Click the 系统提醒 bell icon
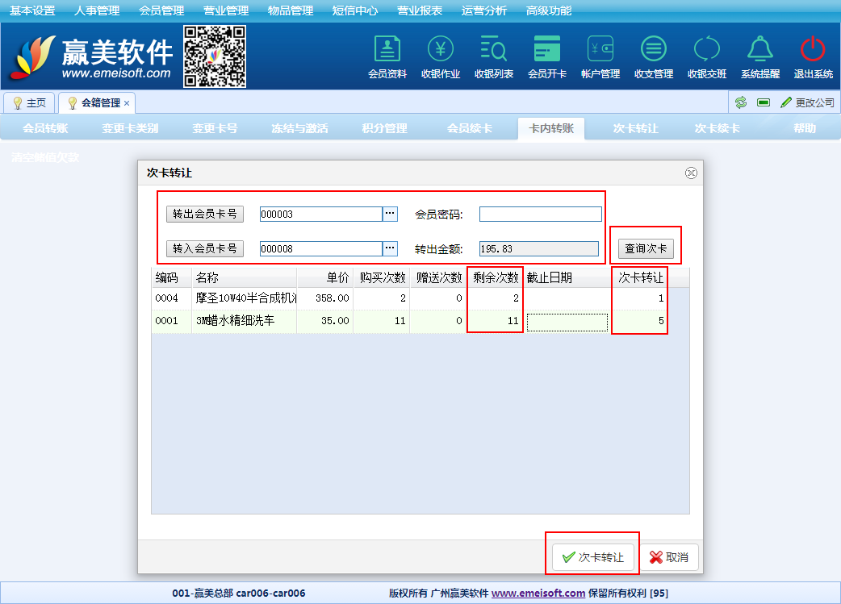This screenshot has height=604, width=841. [x=760, y=50]
